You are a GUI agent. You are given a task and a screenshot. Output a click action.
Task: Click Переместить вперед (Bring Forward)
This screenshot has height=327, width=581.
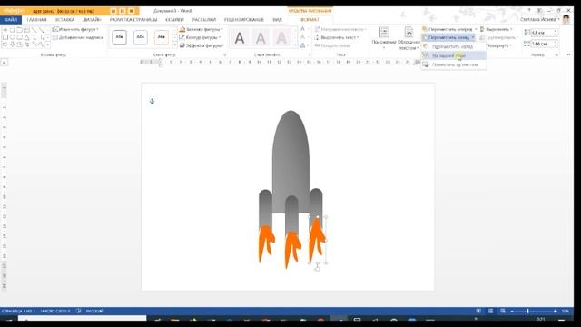click(x=447, y=29)
